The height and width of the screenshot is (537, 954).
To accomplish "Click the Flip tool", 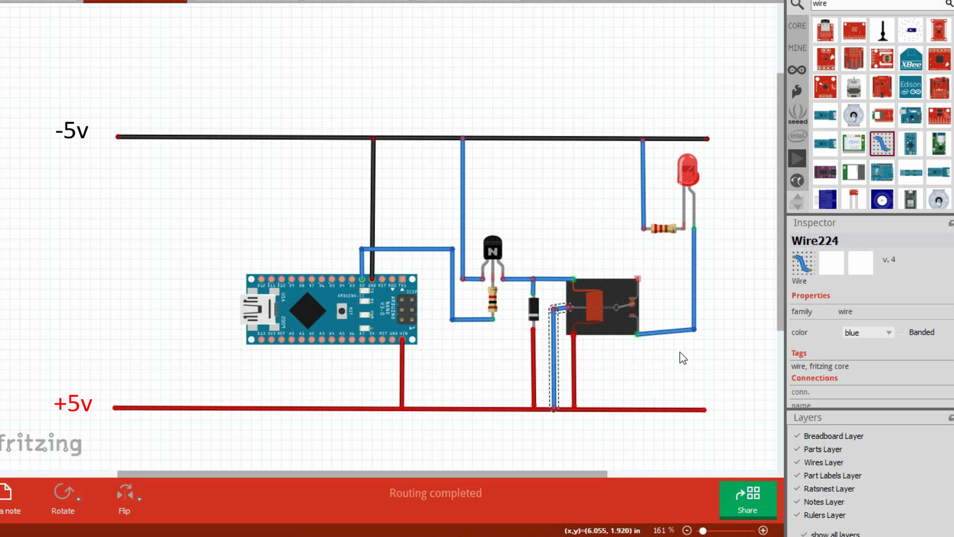I will [124, 493].
